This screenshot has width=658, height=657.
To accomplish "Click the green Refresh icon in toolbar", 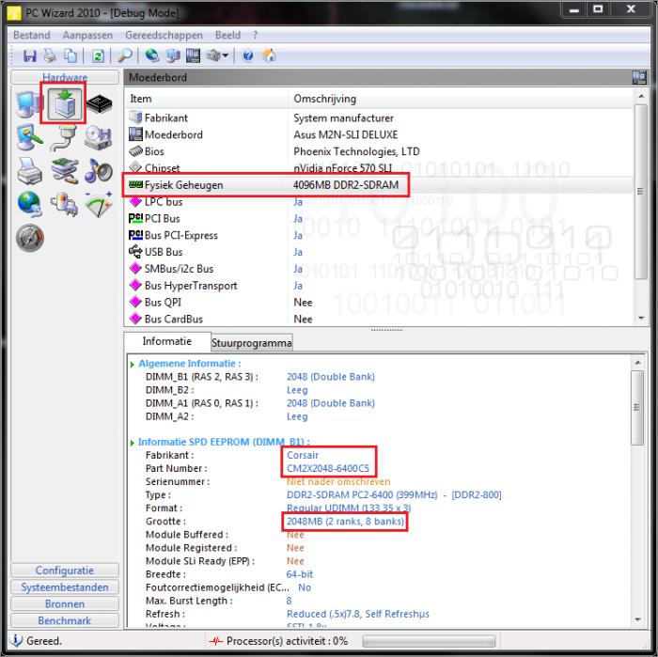I will [x=98, y=55].
